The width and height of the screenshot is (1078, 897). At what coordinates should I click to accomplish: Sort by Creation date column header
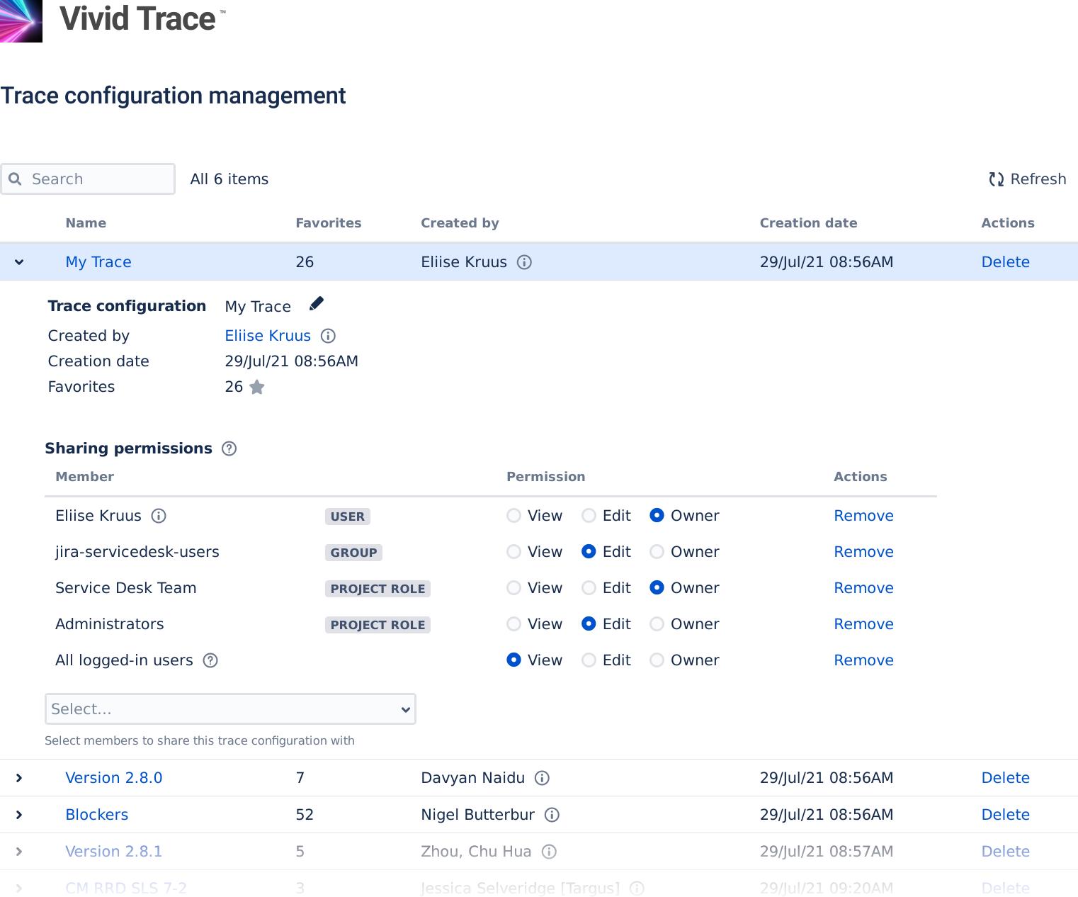tap(809, 223)
